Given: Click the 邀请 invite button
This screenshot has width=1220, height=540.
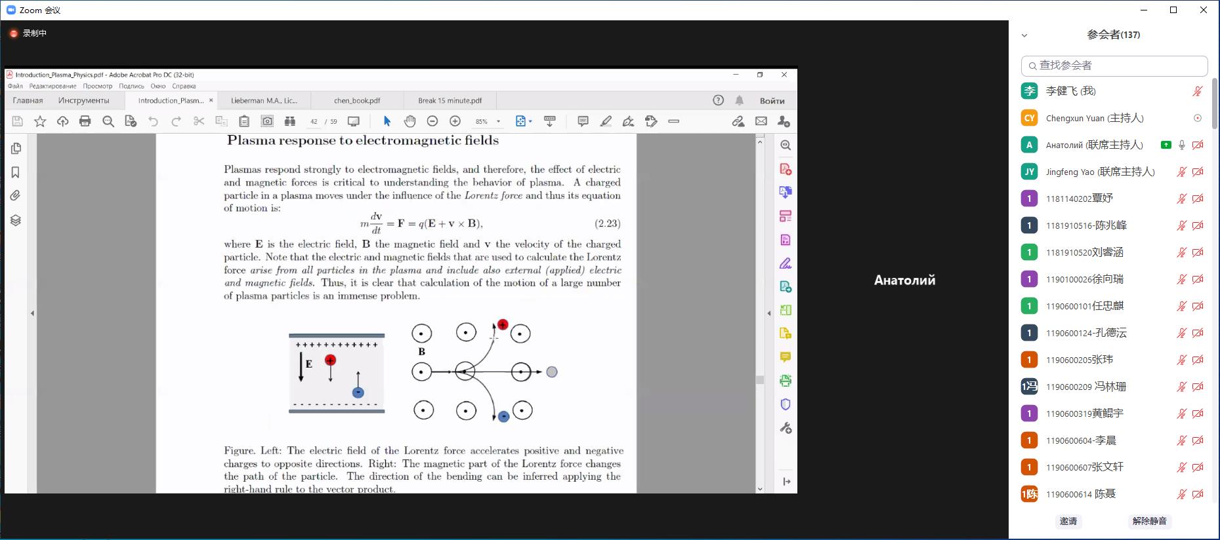Looking at the screenshot, I should [x=1068, y=521].
